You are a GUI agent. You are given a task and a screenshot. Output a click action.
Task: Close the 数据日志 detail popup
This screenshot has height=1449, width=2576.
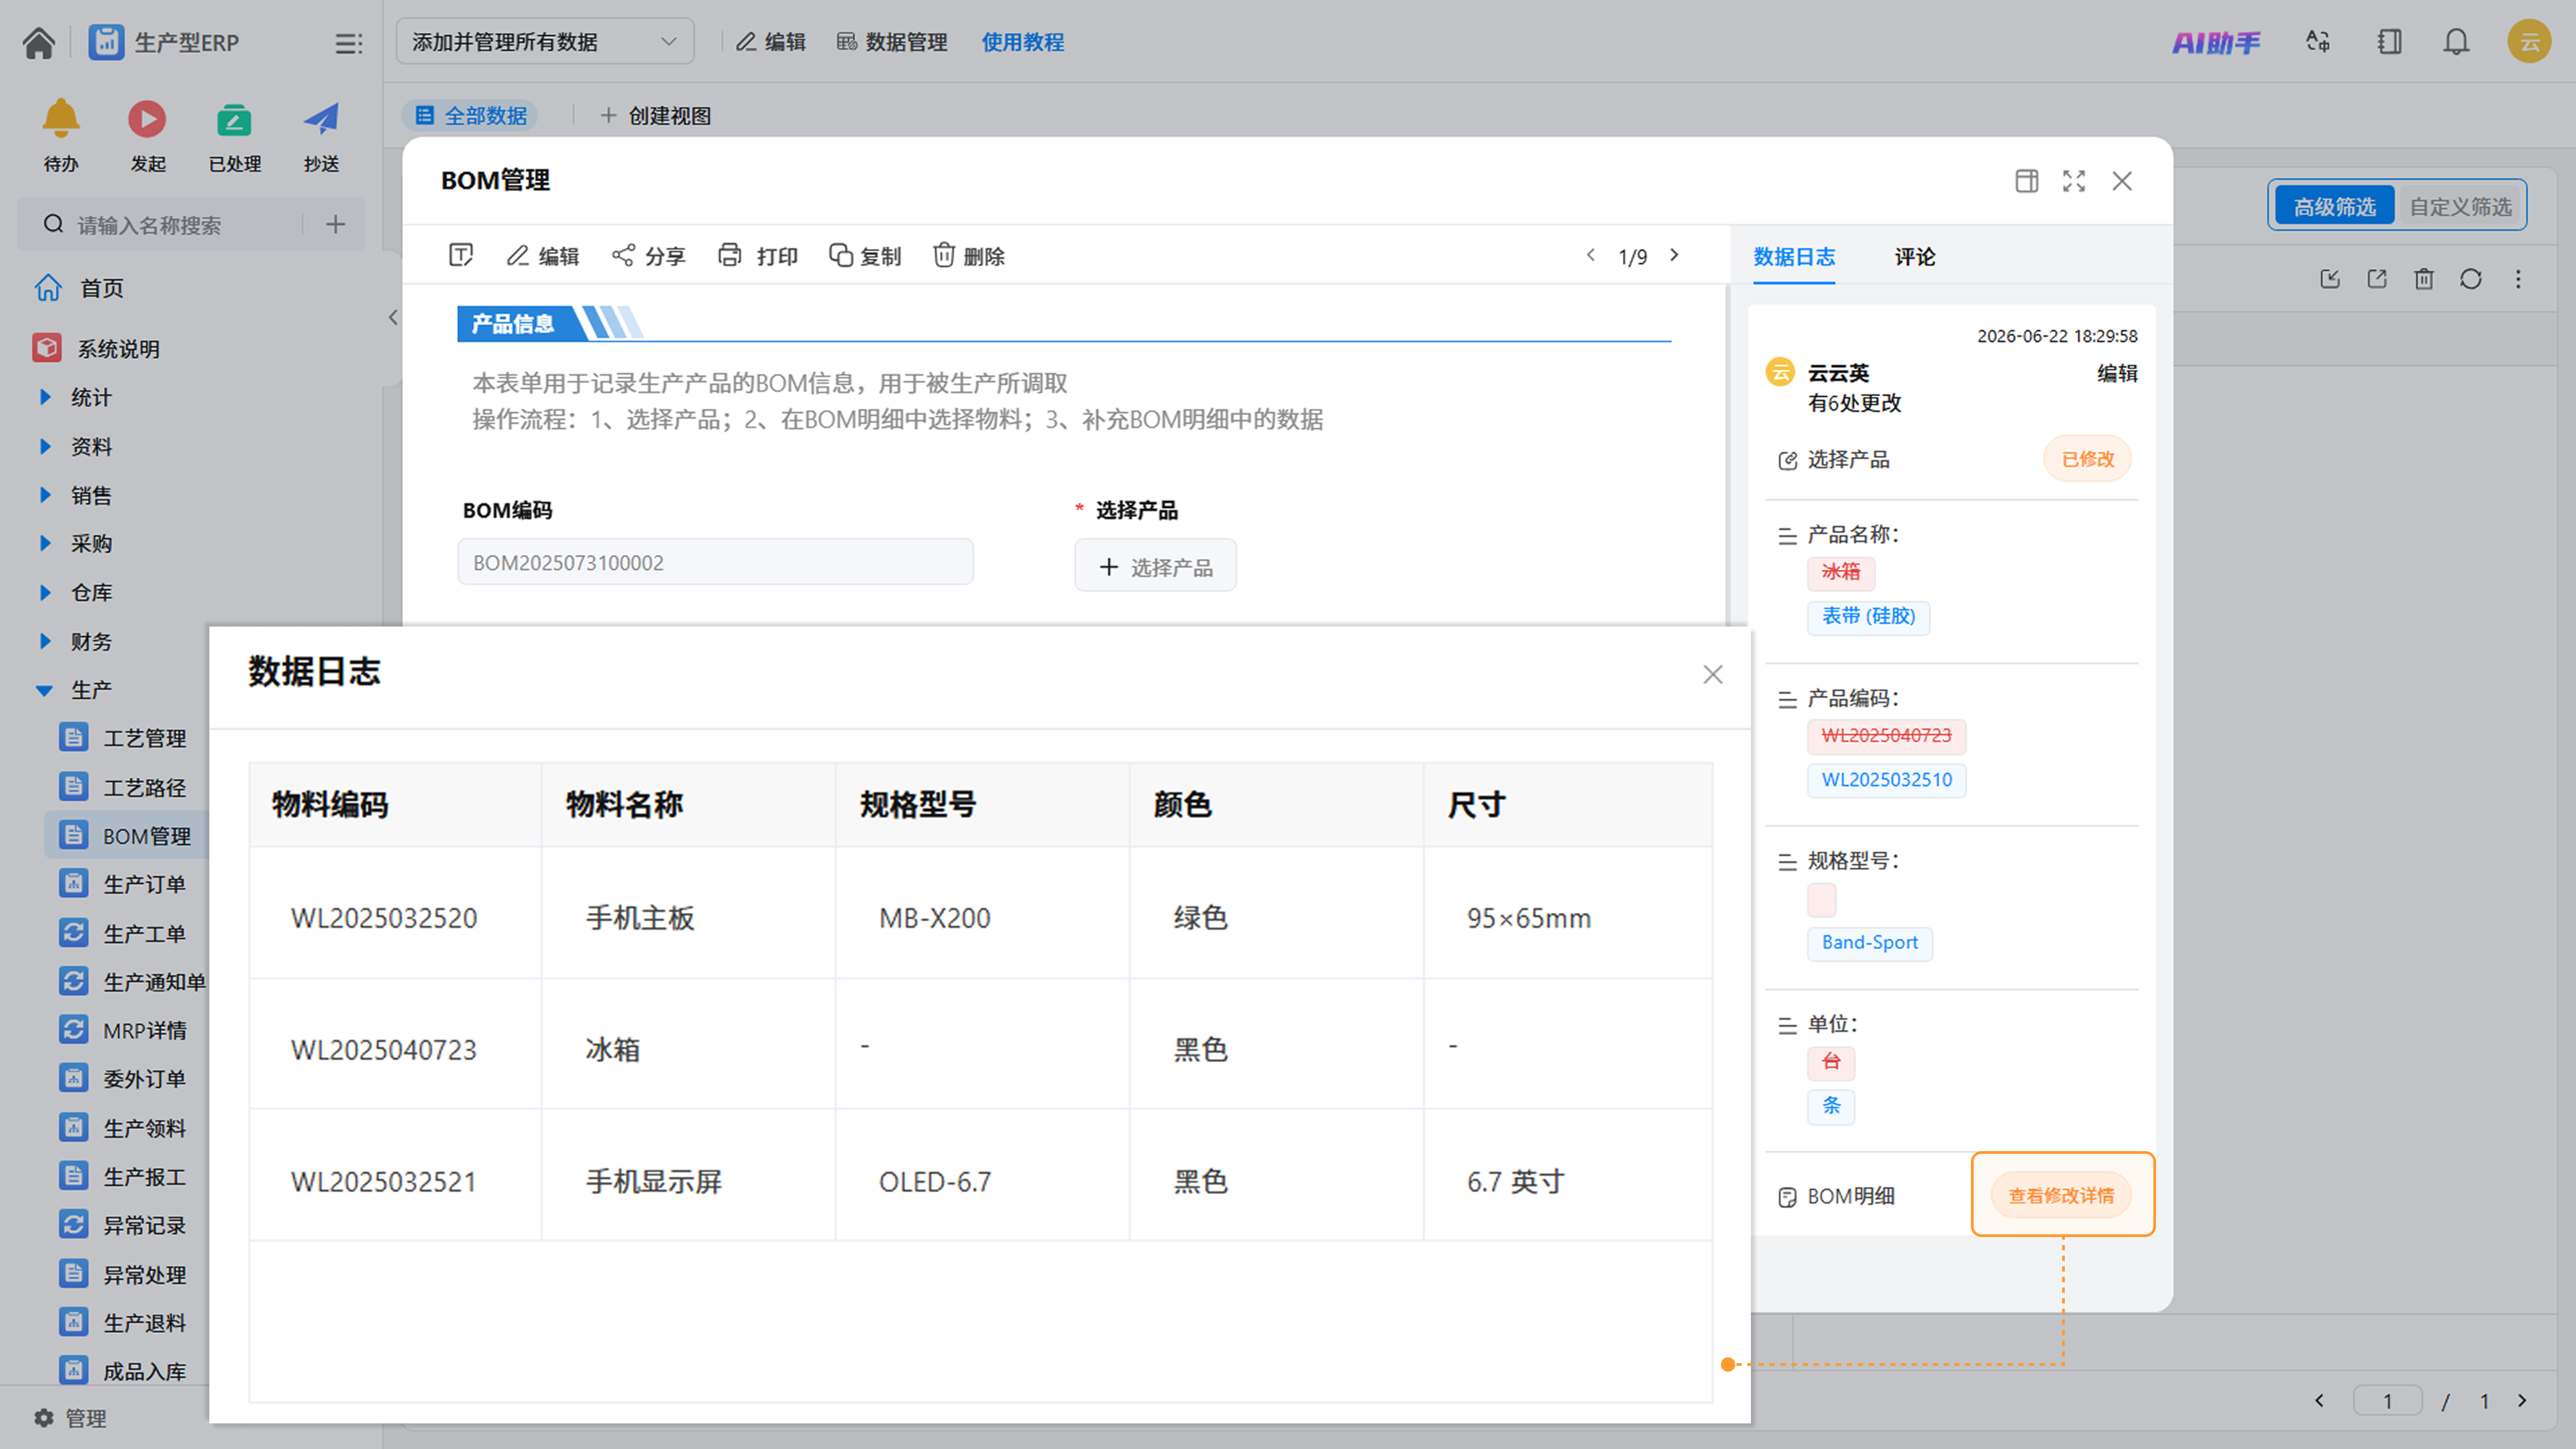coord(1713,675)
